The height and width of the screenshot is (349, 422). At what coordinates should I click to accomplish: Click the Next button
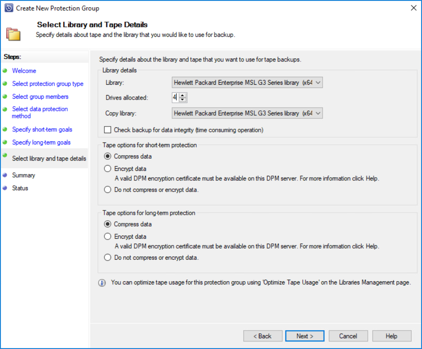tap(305, 336)
